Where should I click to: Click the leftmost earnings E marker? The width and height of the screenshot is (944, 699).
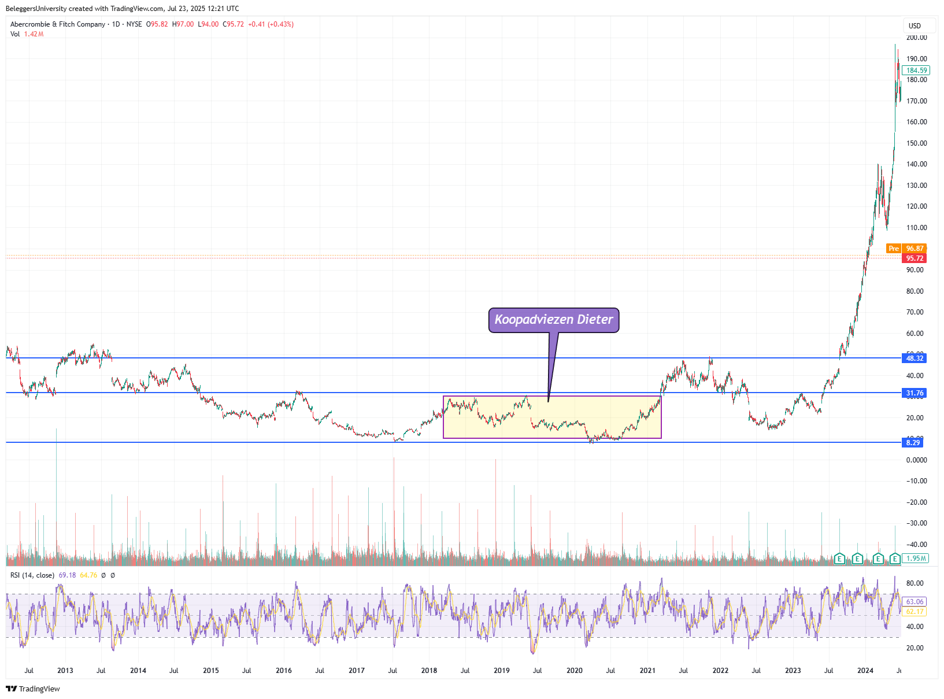pos(839,559)
